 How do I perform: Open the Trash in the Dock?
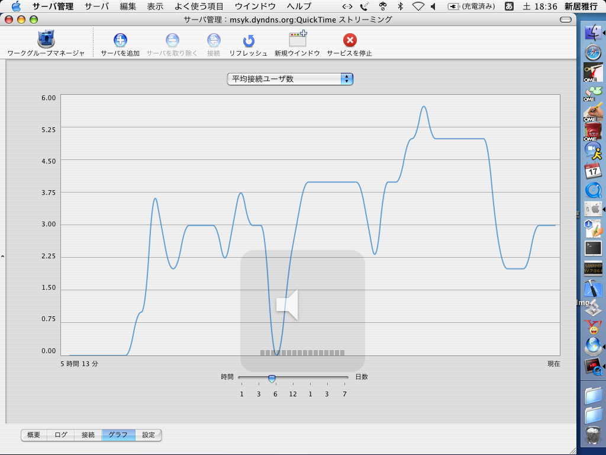593,436
